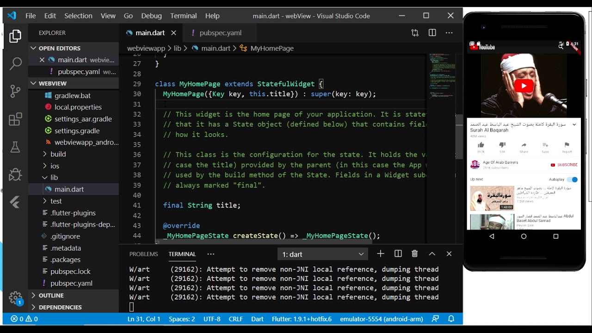The width and height of the screenshot is (592, 333).
Task: Add a new terminal with plus icon
Action: [x=380, y=254]
